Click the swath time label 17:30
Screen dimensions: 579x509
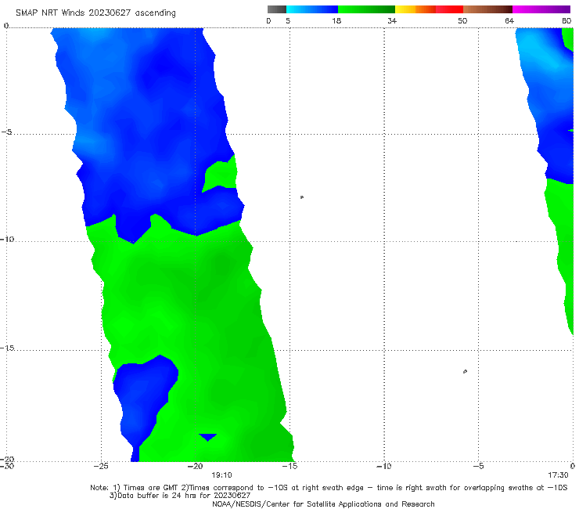(558, 475)
